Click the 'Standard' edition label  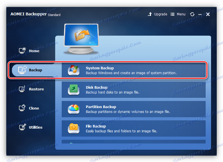[54, 15]
